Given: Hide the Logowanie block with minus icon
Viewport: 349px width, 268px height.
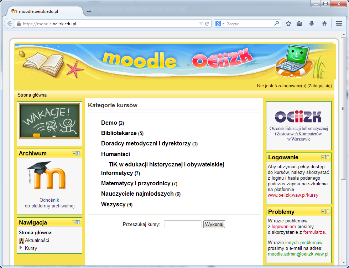Looking at the screenshot, I should pos(323,158).
